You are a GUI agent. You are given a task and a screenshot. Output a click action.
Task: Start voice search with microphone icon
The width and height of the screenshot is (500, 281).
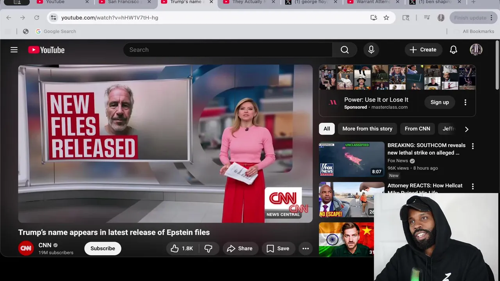(371, 50)
